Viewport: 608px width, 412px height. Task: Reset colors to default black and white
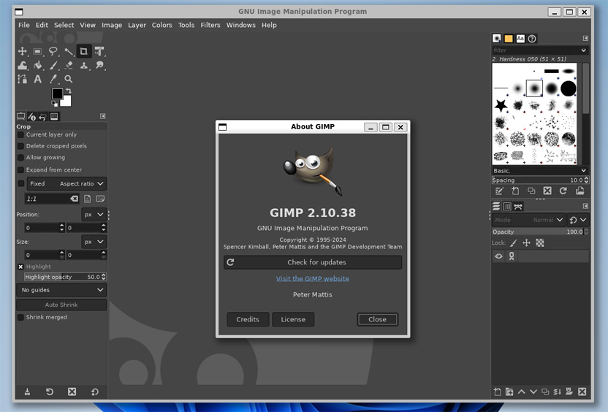55,104
